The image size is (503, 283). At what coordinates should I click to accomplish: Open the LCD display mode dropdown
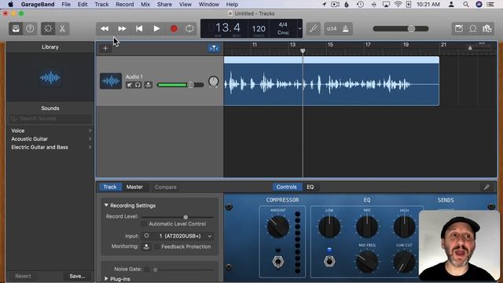[x=299, y=28]
